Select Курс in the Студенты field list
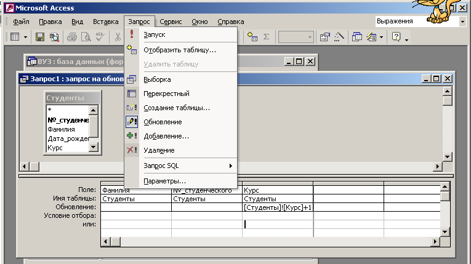The width and height of the screenshot is (471, 264). click(x=68, y=148)
